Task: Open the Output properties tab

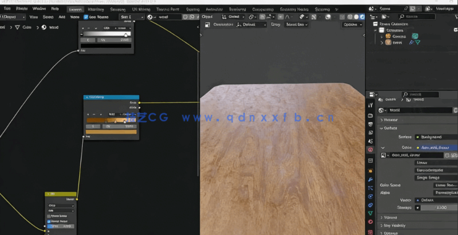Action: coord(370,124)
